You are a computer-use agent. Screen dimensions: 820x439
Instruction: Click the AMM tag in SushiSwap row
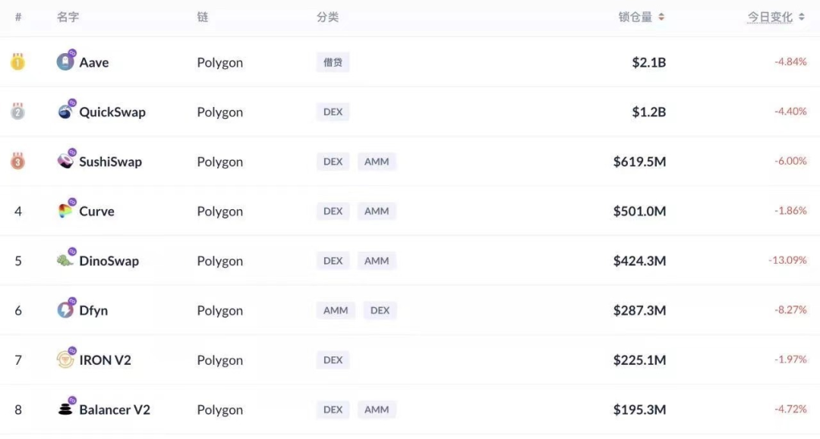tap(377, 161)
